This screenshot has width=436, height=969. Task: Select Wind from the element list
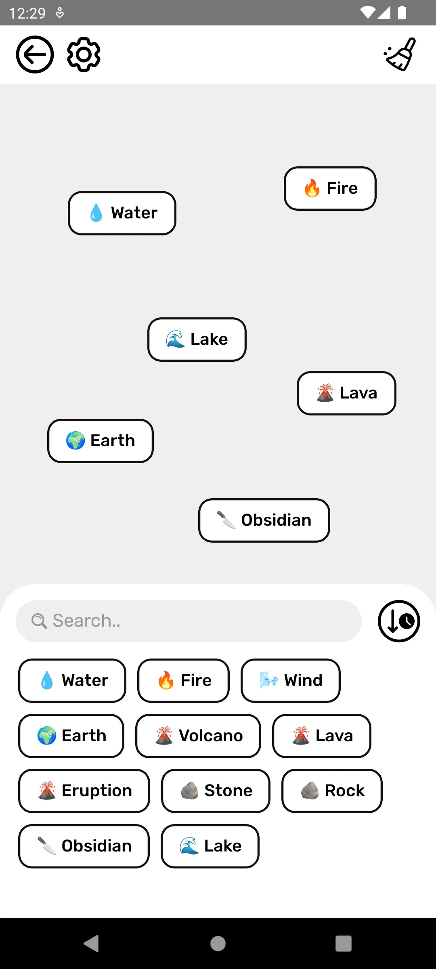[x=290, y=680]
